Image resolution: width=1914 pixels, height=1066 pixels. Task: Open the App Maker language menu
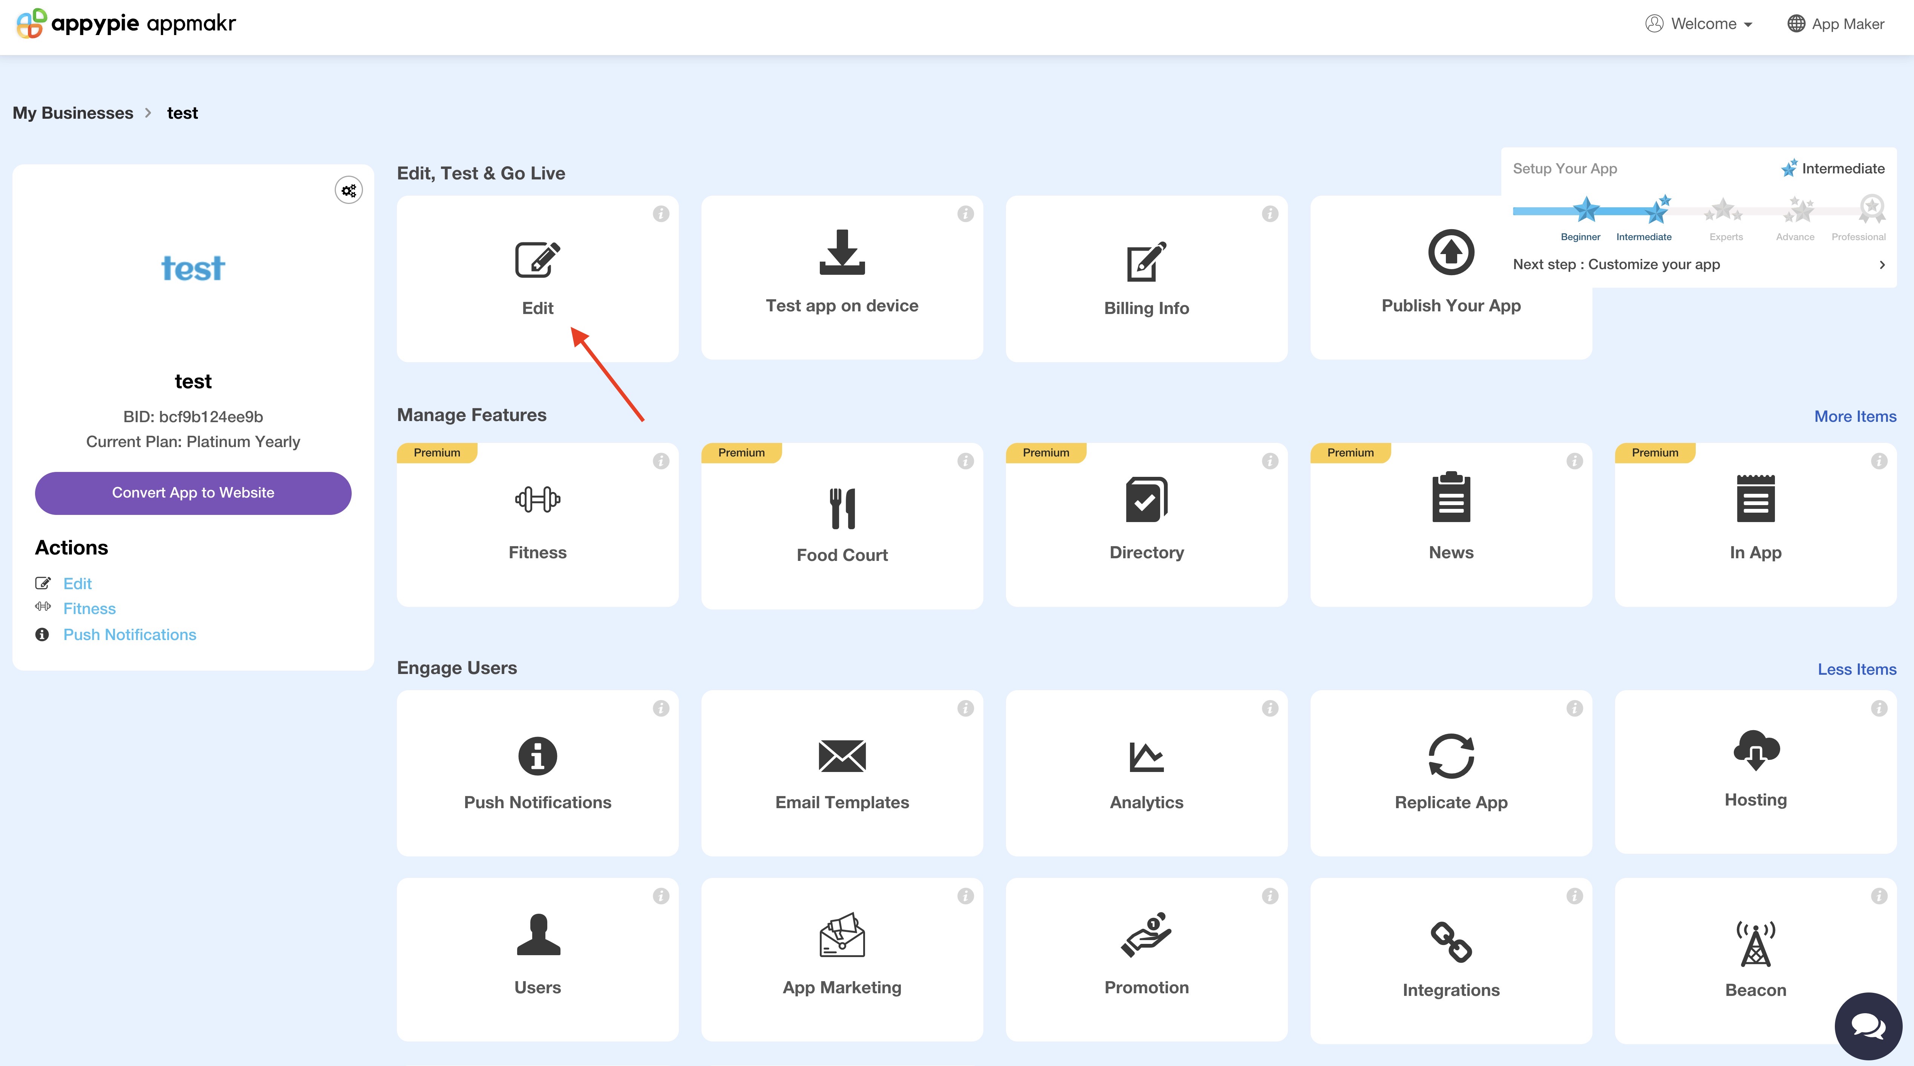[x=1835, y=24]
